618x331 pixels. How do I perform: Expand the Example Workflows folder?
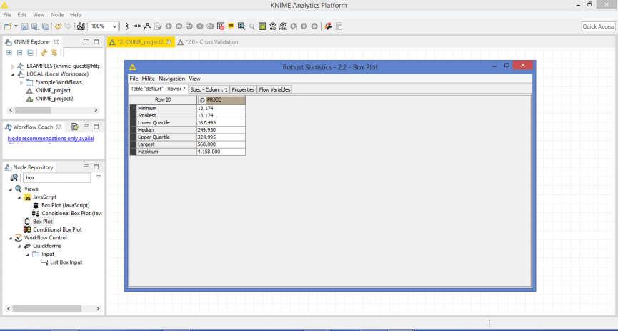click(21, 83)
